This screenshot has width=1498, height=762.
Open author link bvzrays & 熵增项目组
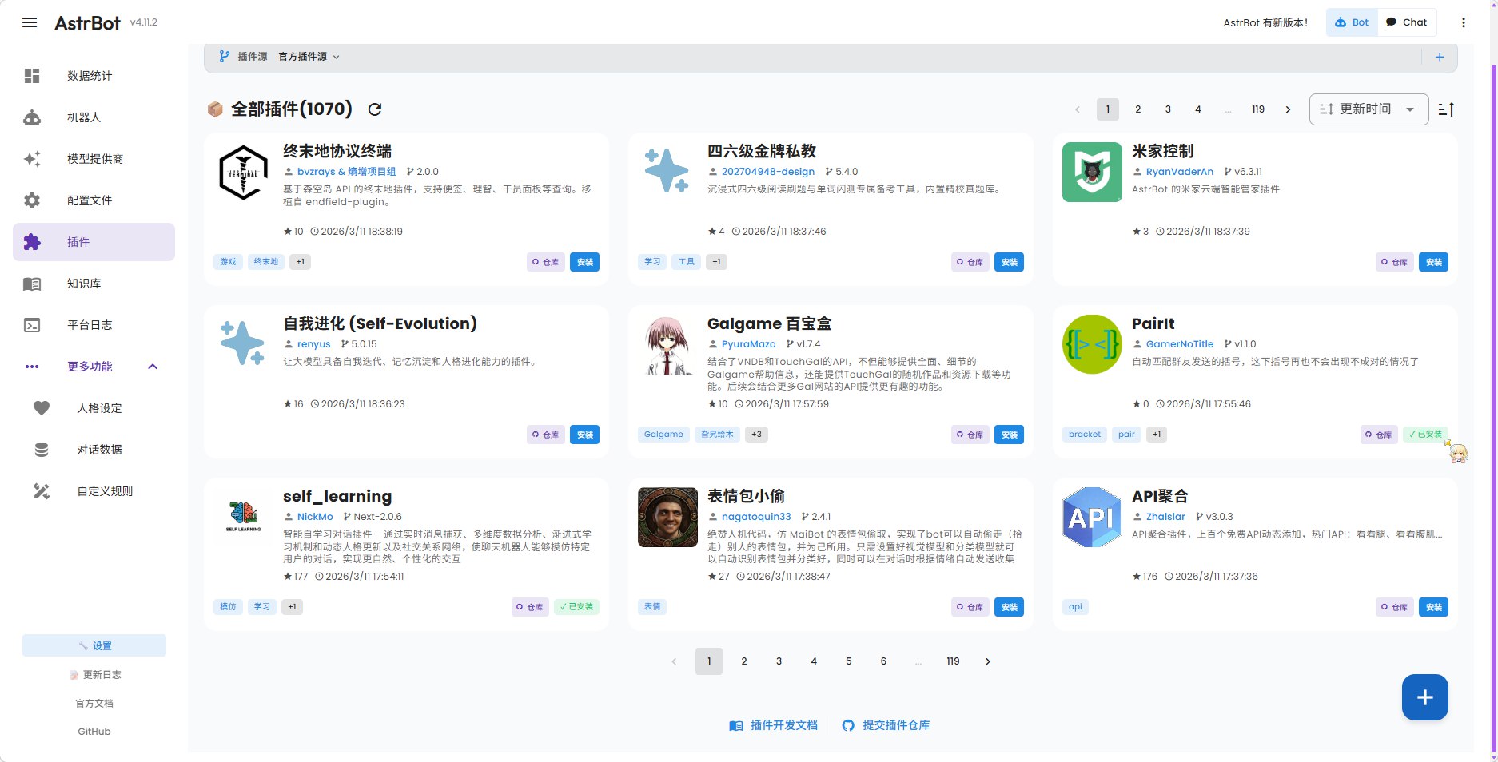(346, 172)
